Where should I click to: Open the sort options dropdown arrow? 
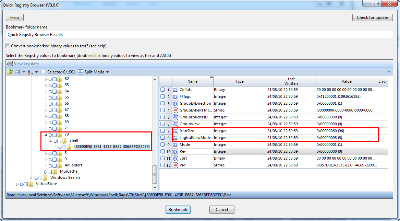[x=36, y=72]
